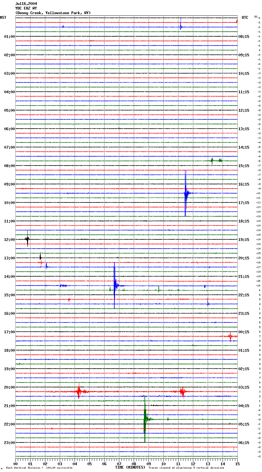Select the 12:00 MST hour label
The width and height of the screenshot is (262, 472).
click(x=9, y=240)
